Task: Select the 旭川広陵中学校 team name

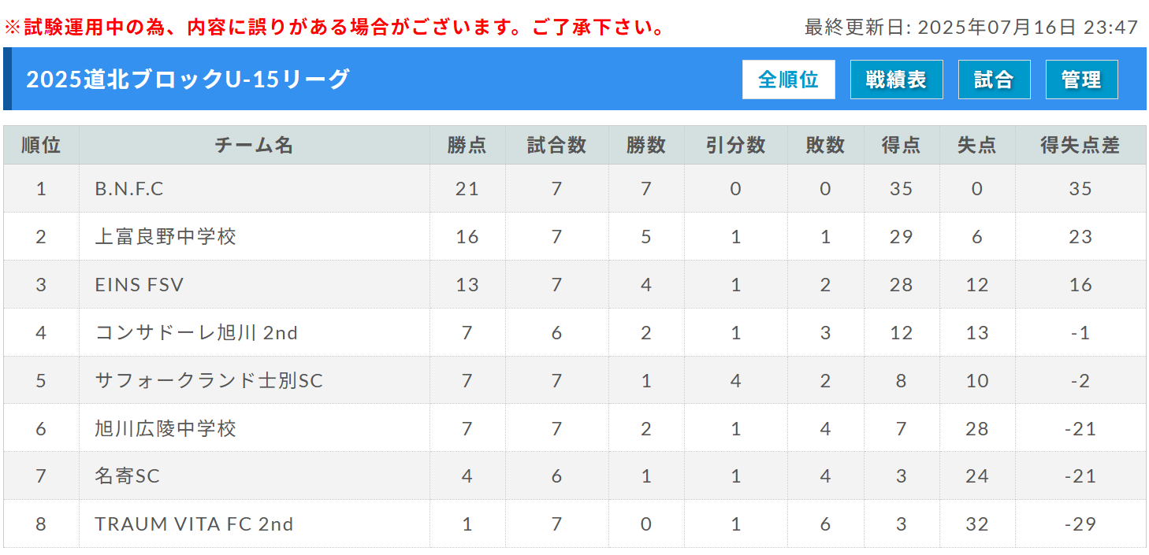Action: click(165, 429)
